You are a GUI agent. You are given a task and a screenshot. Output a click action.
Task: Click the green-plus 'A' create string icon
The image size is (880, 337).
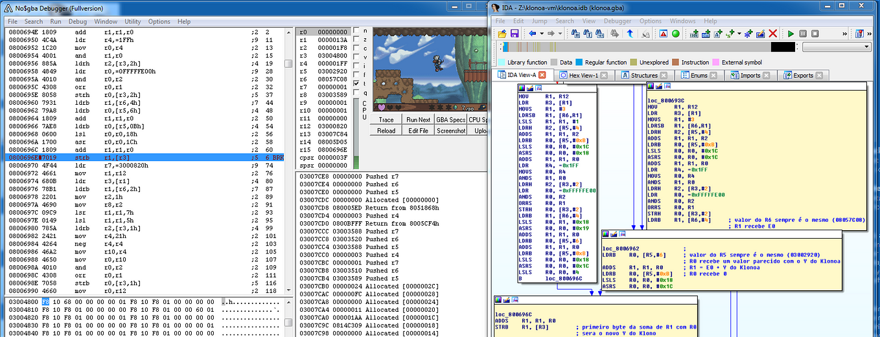click(x=718, y=33)
